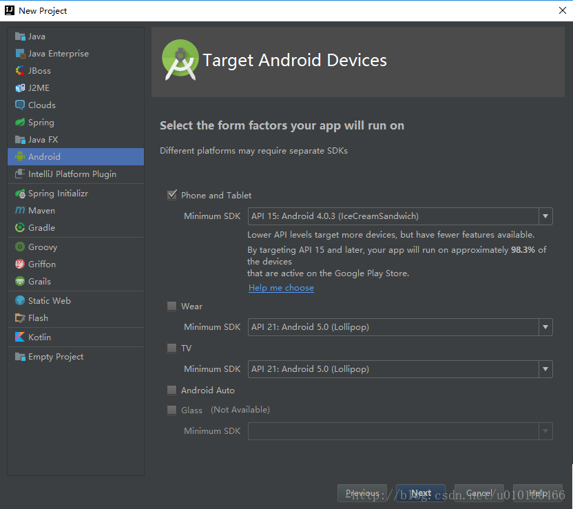Click the Groovy icon in sidebar
This screenshot has width=573, height=509.
click(x=20, y=247)
